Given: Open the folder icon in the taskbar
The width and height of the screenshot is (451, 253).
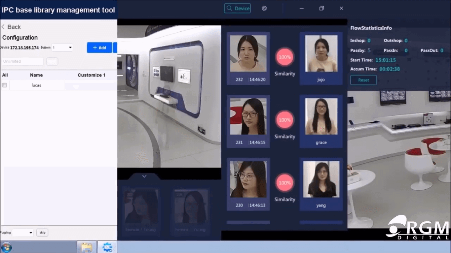Looking at the screenshot, I should click(86, 247).
